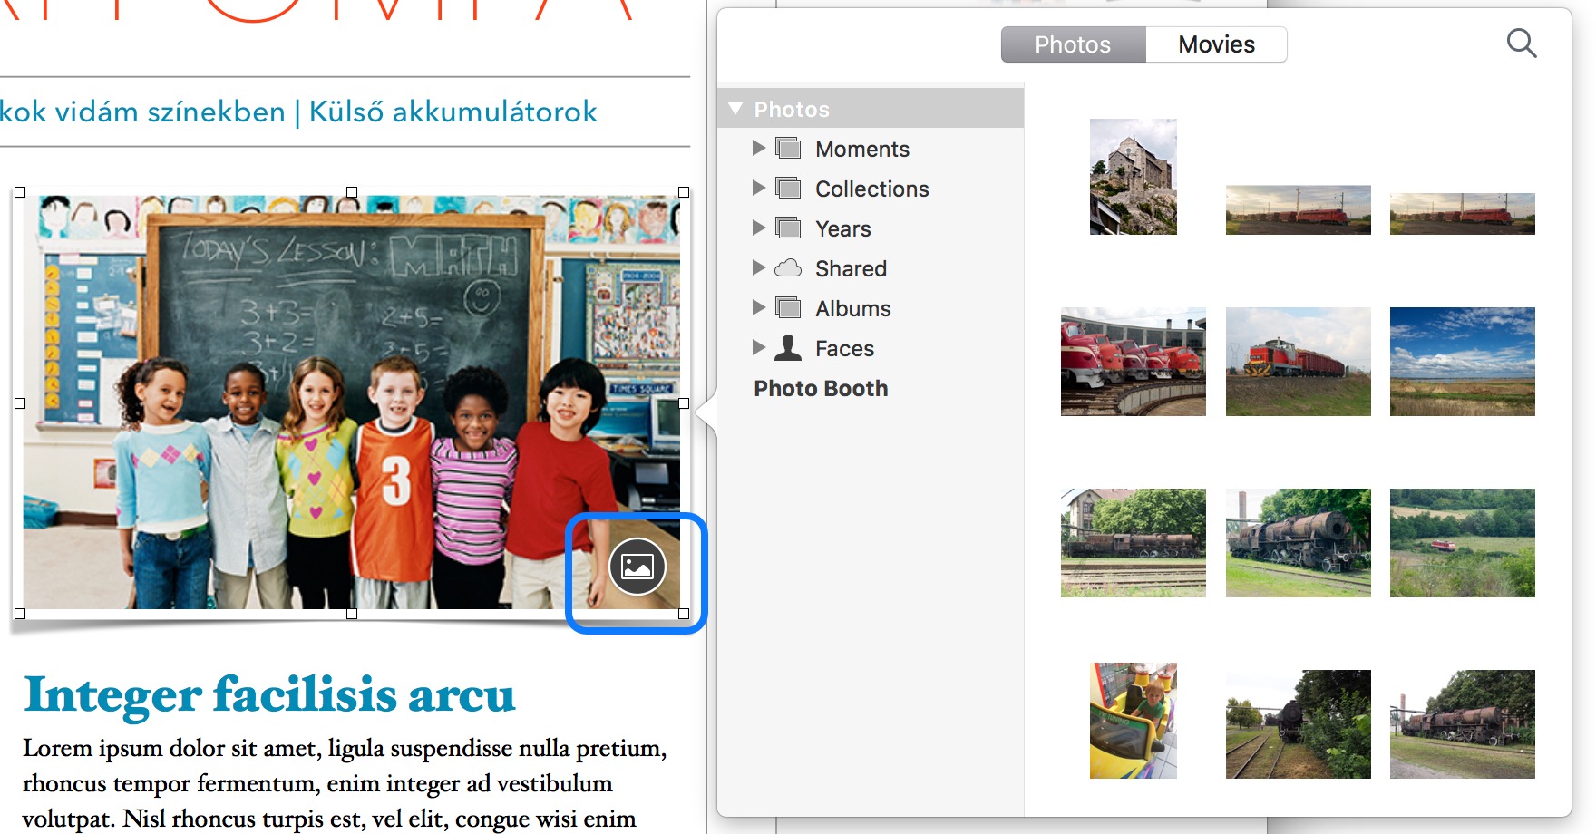Switch to the Movies tab
Image resolution: width=1596 pixels, height=834 pixels.
1216,44
